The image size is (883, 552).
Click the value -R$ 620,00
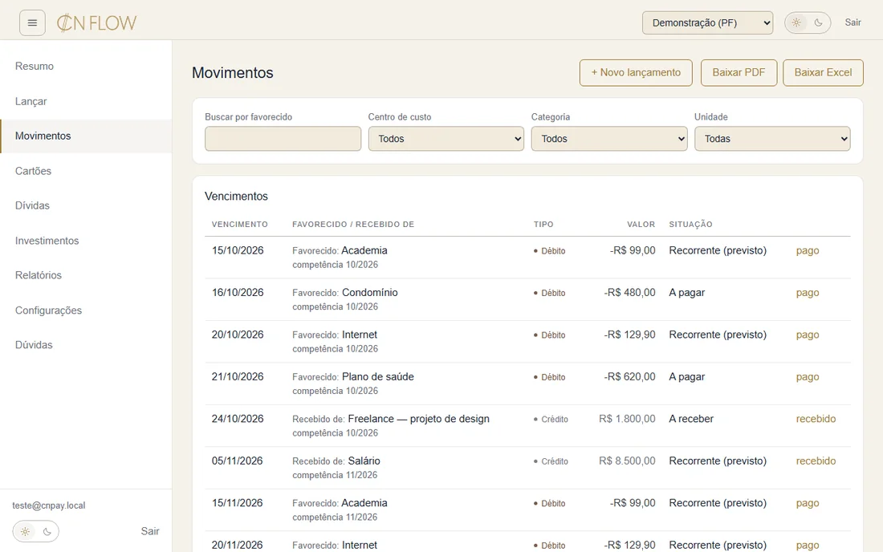tap(629, 377)
